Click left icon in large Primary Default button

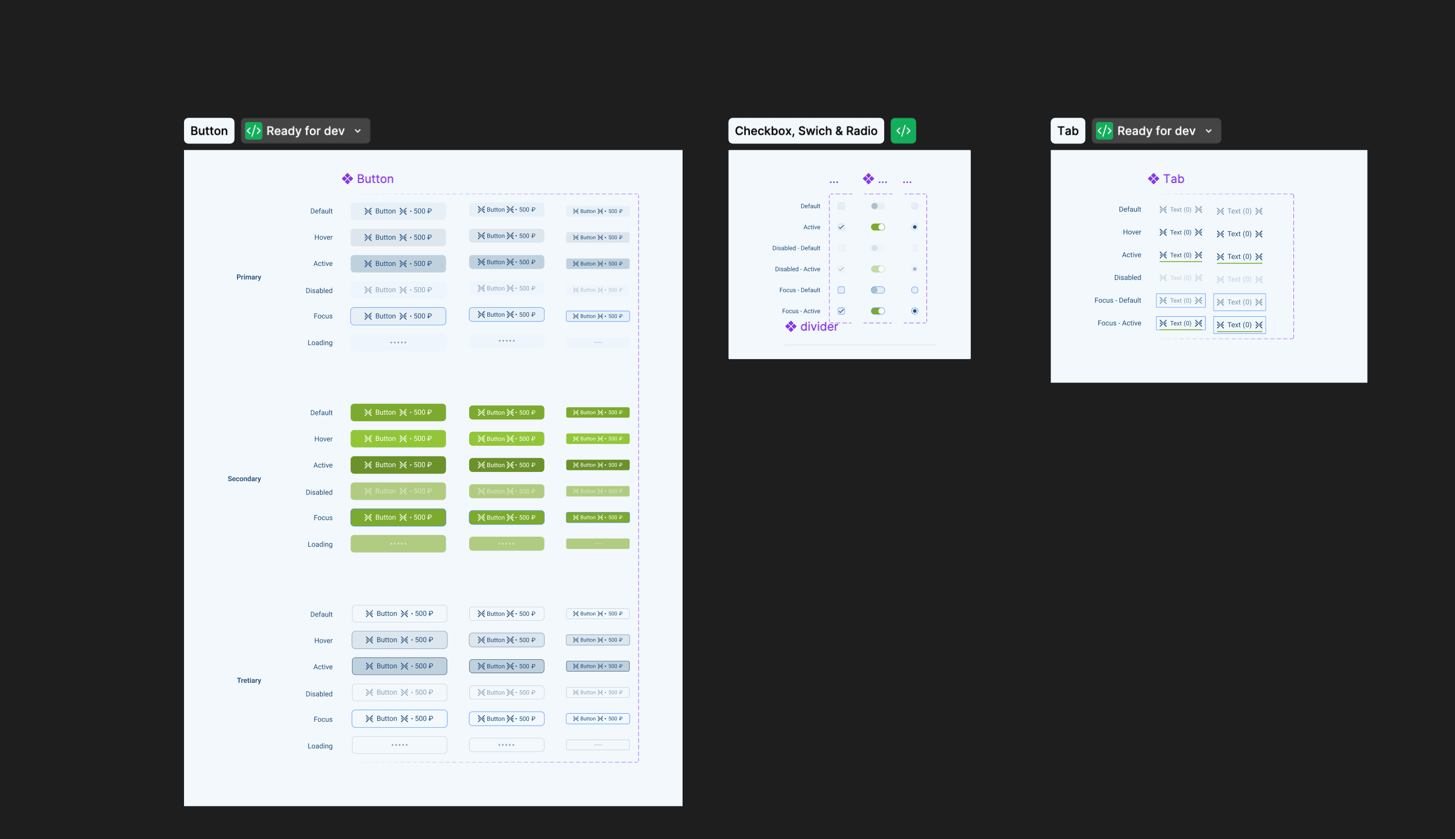(368, 211)
